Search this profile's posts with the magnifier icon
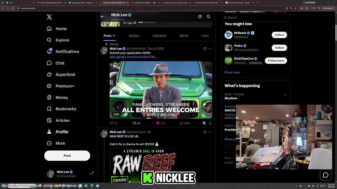 [x=208, y=17]
